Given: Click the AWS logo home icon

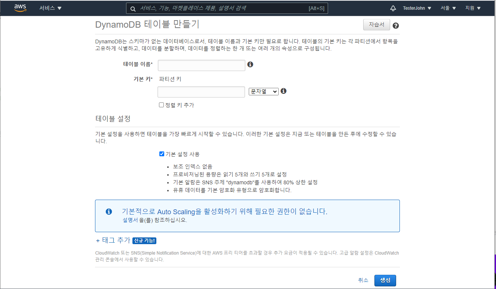Looking at the screenshot, I should [x=20, y=8].
